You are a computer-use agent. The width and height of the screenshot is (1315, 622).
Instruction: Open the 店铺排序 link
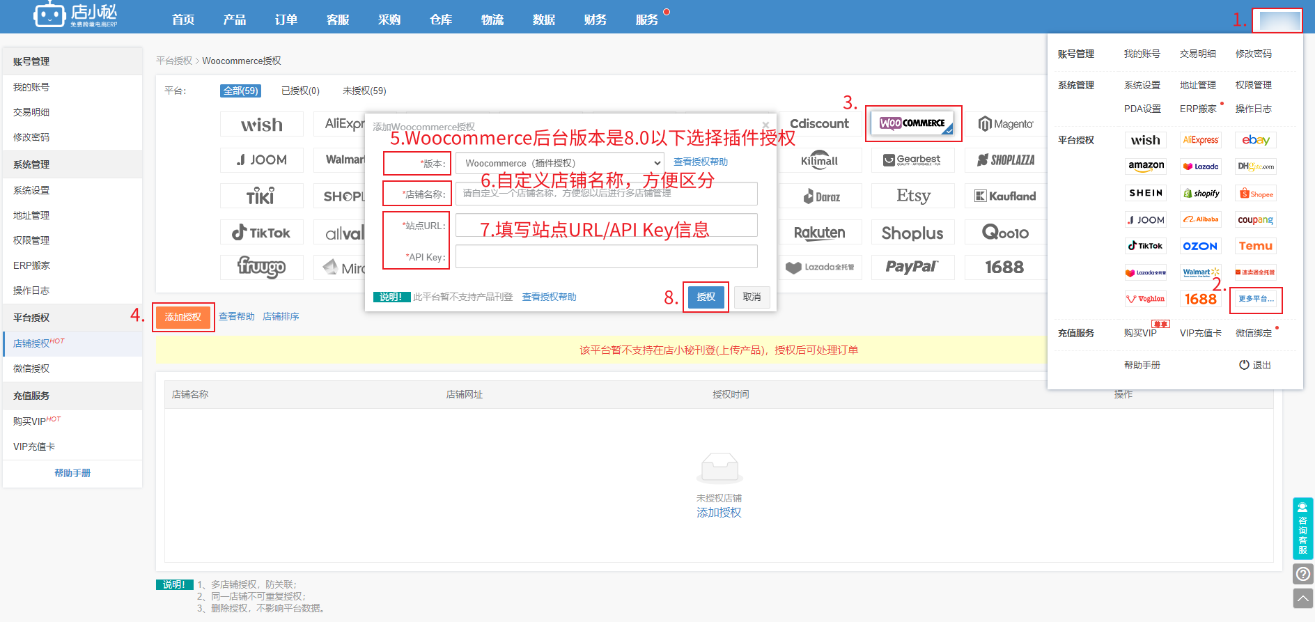pos(281,316)
